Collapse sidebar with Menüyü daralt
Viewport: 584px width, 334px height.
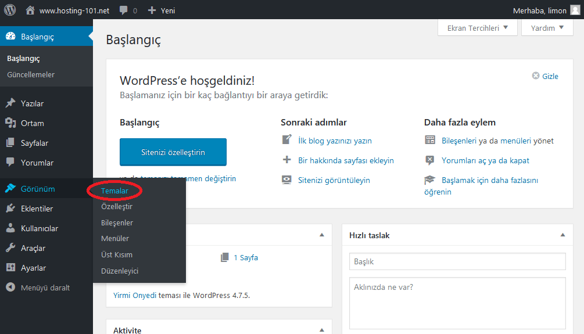(x=38, y=288)
